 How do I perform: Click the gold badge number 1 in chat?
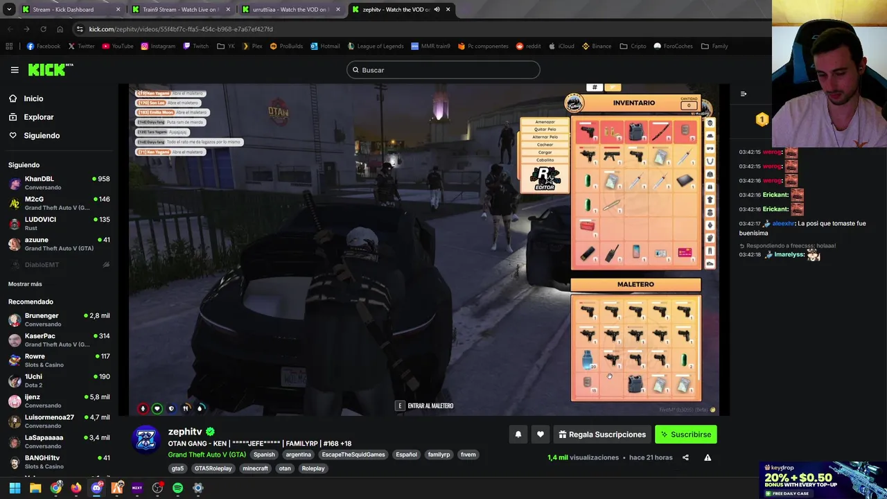[762, 120]
